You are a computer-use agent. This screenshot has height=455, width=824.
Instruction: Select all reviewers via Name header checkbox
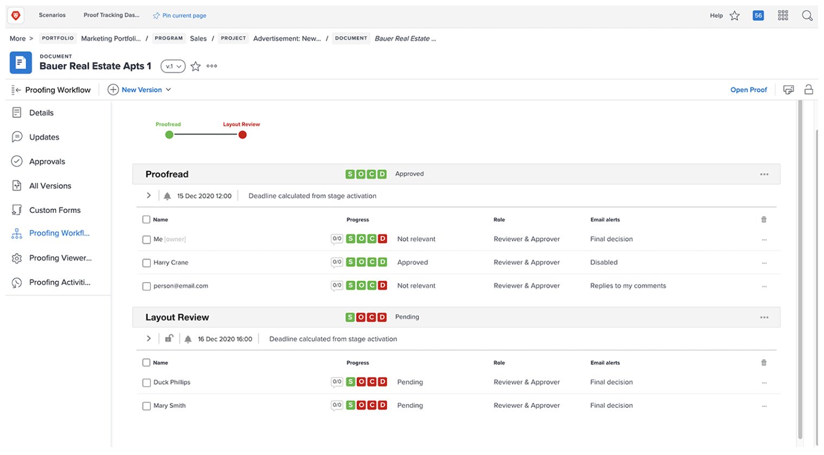pyautogui.click(x=146, y=219)
